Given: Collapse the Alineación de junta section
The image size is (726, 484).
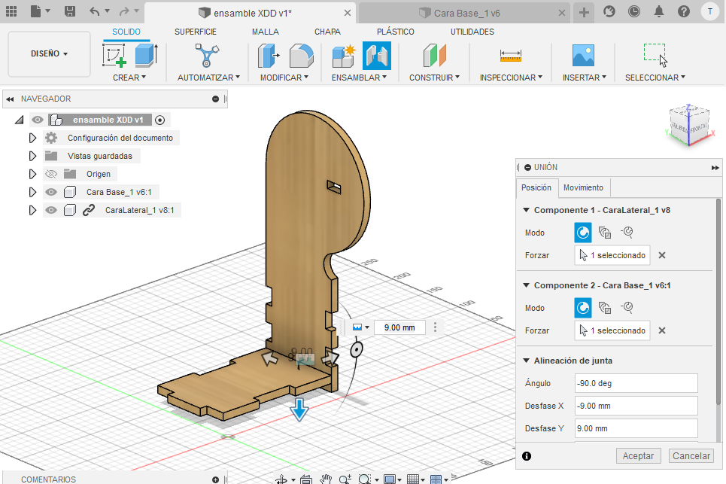Looking at the screenshot, I should point(526,361).
